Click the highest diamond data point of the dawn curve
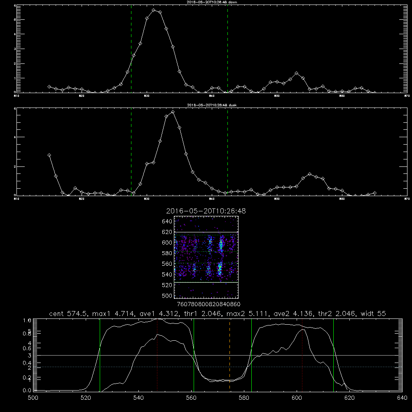The height and width of the screenshot is (412, 412). [x=153, y=10]
